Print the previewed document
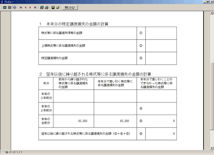Viewport: 214px width, 155px height. 47,7
